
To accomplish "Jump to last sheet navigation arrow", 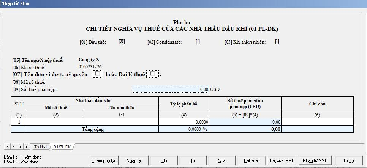I will click(x=27, y=146).
